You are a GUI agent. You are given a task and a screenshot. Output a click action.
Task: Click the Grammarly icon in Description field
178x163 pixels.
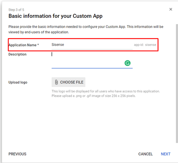click(x=127, y=63)
